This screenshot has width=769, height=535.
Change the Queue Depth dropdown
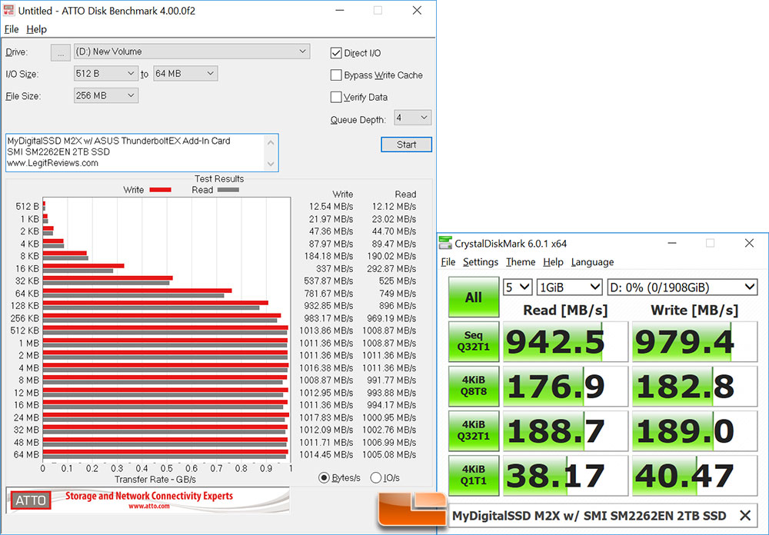(412, 118)
